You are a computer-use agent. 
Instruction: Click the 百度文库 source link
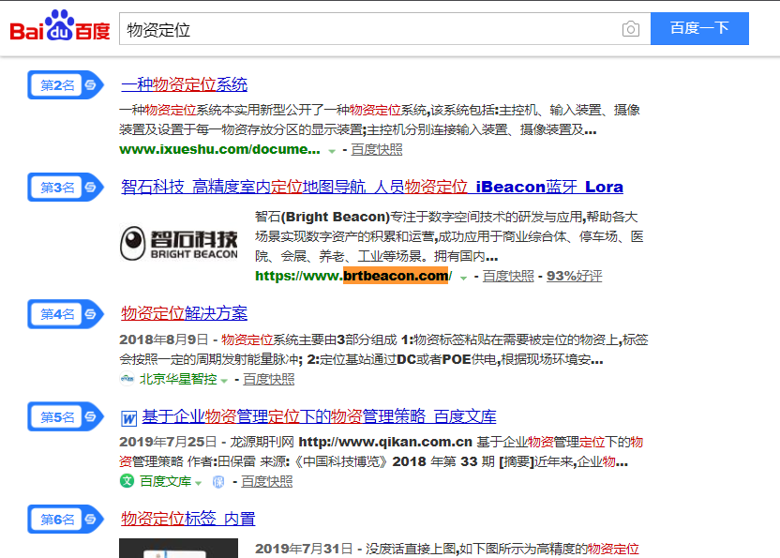165,481
